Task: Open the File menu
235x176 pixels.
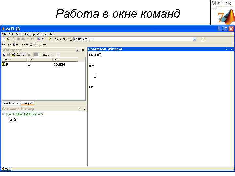Action: pyautogui.click(x=4, y=34)
